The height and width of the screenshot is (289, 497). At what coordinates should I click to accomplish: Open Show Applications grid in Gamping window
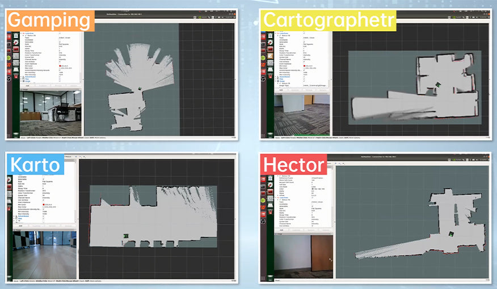(10, 135)
